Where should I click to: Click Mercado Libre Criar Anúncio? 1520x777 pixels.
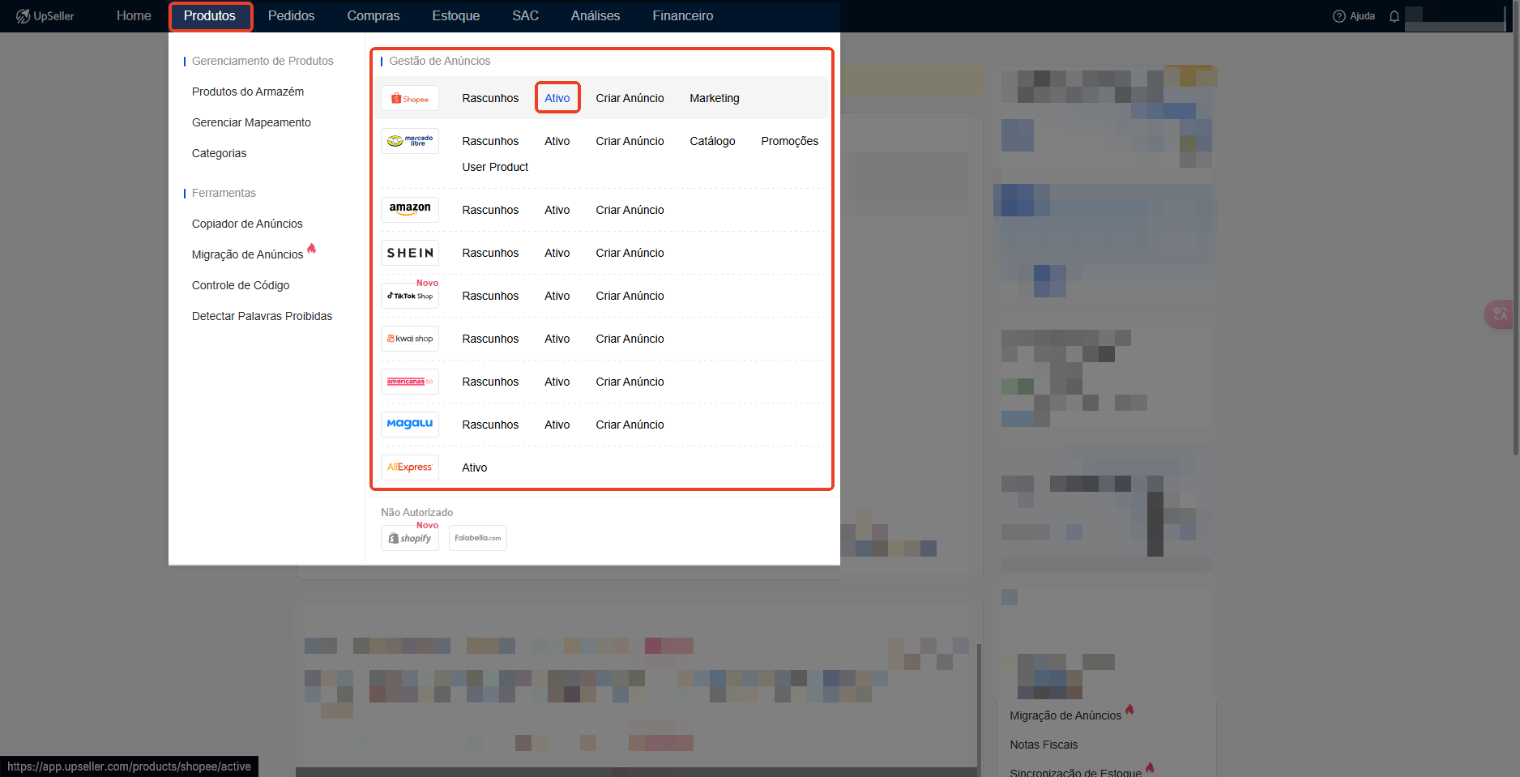click(630, 141)
